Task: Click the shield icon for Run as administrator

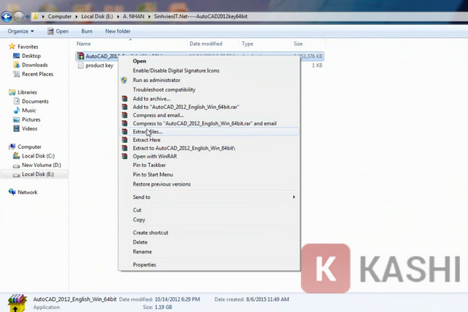Action: pyautogui.click(x=124, y=80)
